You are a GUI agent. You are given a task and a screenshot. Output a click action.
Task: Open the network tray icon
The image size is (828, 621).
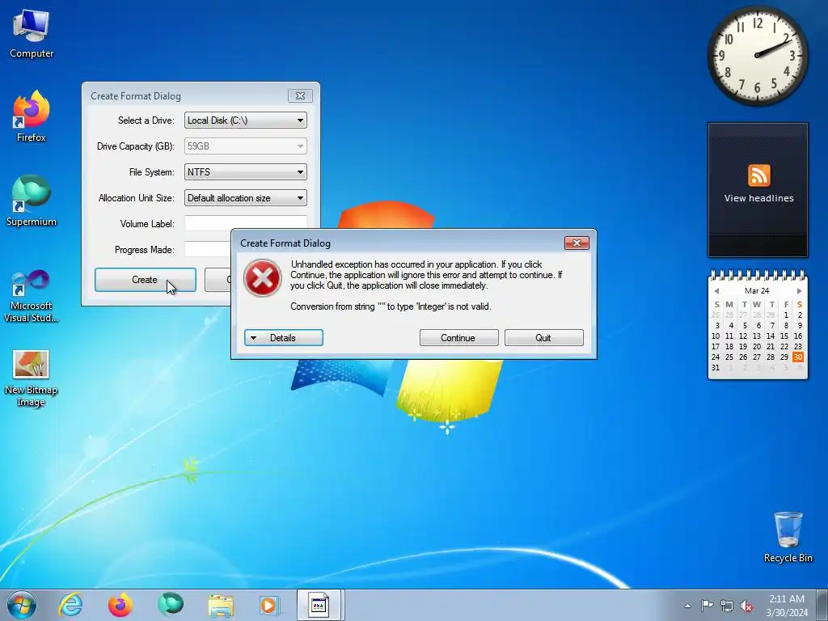pos(727,606)
